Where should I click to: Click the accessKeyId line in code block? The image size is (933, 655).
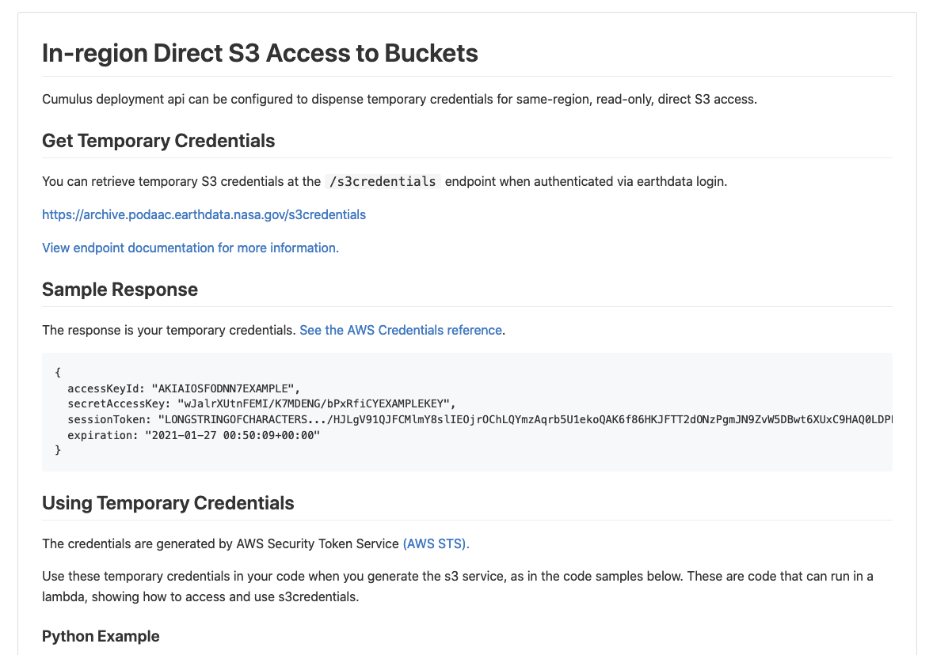184,388
